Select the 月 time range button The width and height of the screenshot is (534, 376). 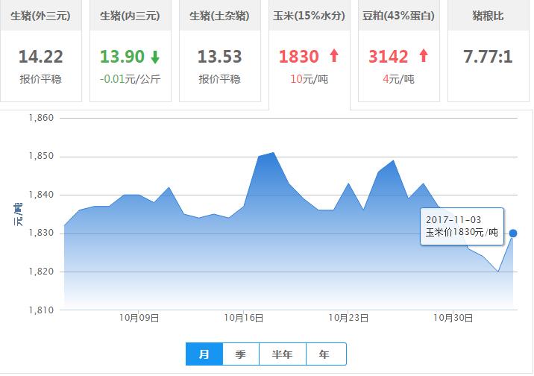[204, 354]
